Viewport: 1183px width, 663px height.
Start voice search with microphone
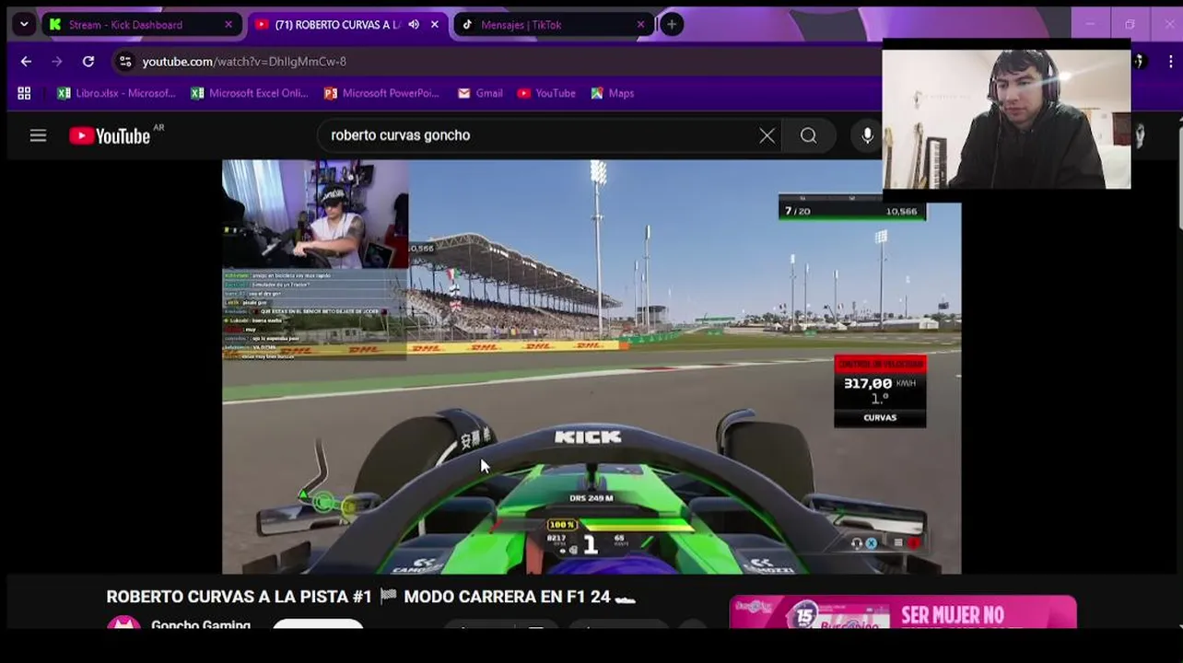coord(867,136)
